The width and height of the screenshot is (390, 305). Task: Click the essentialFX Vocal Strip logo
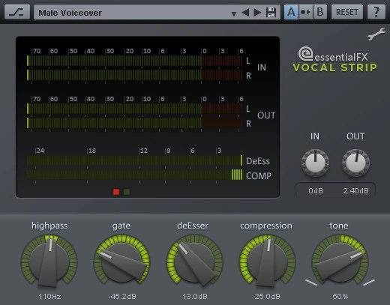(x=335, y=59)
